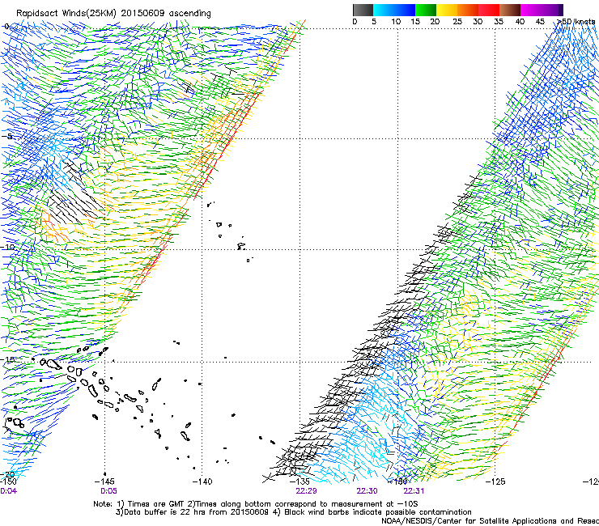Click the '-5' latitude axis label
This screenshot has width=599, height=526.
7,137
